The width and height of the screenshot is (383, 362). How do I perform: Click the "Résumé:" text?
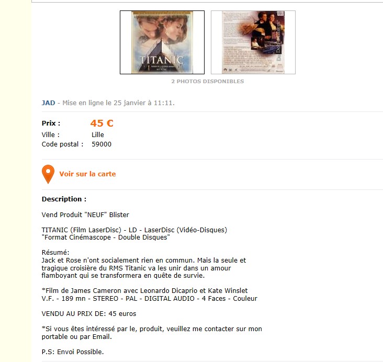[x=55, y=253]
